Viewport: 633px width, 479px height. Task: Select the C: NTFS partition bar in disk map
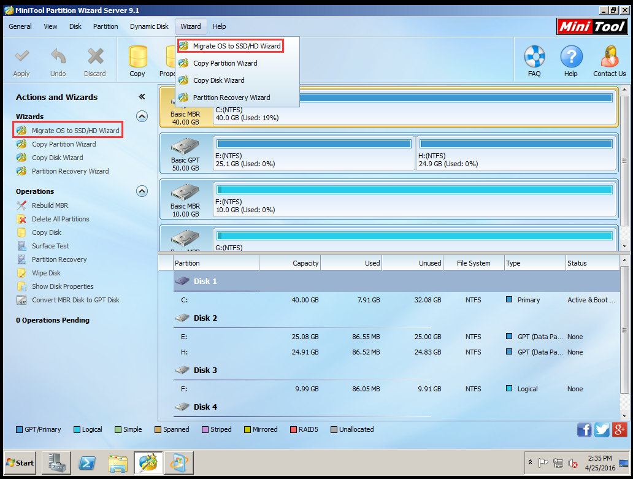(x=415, y=107)
